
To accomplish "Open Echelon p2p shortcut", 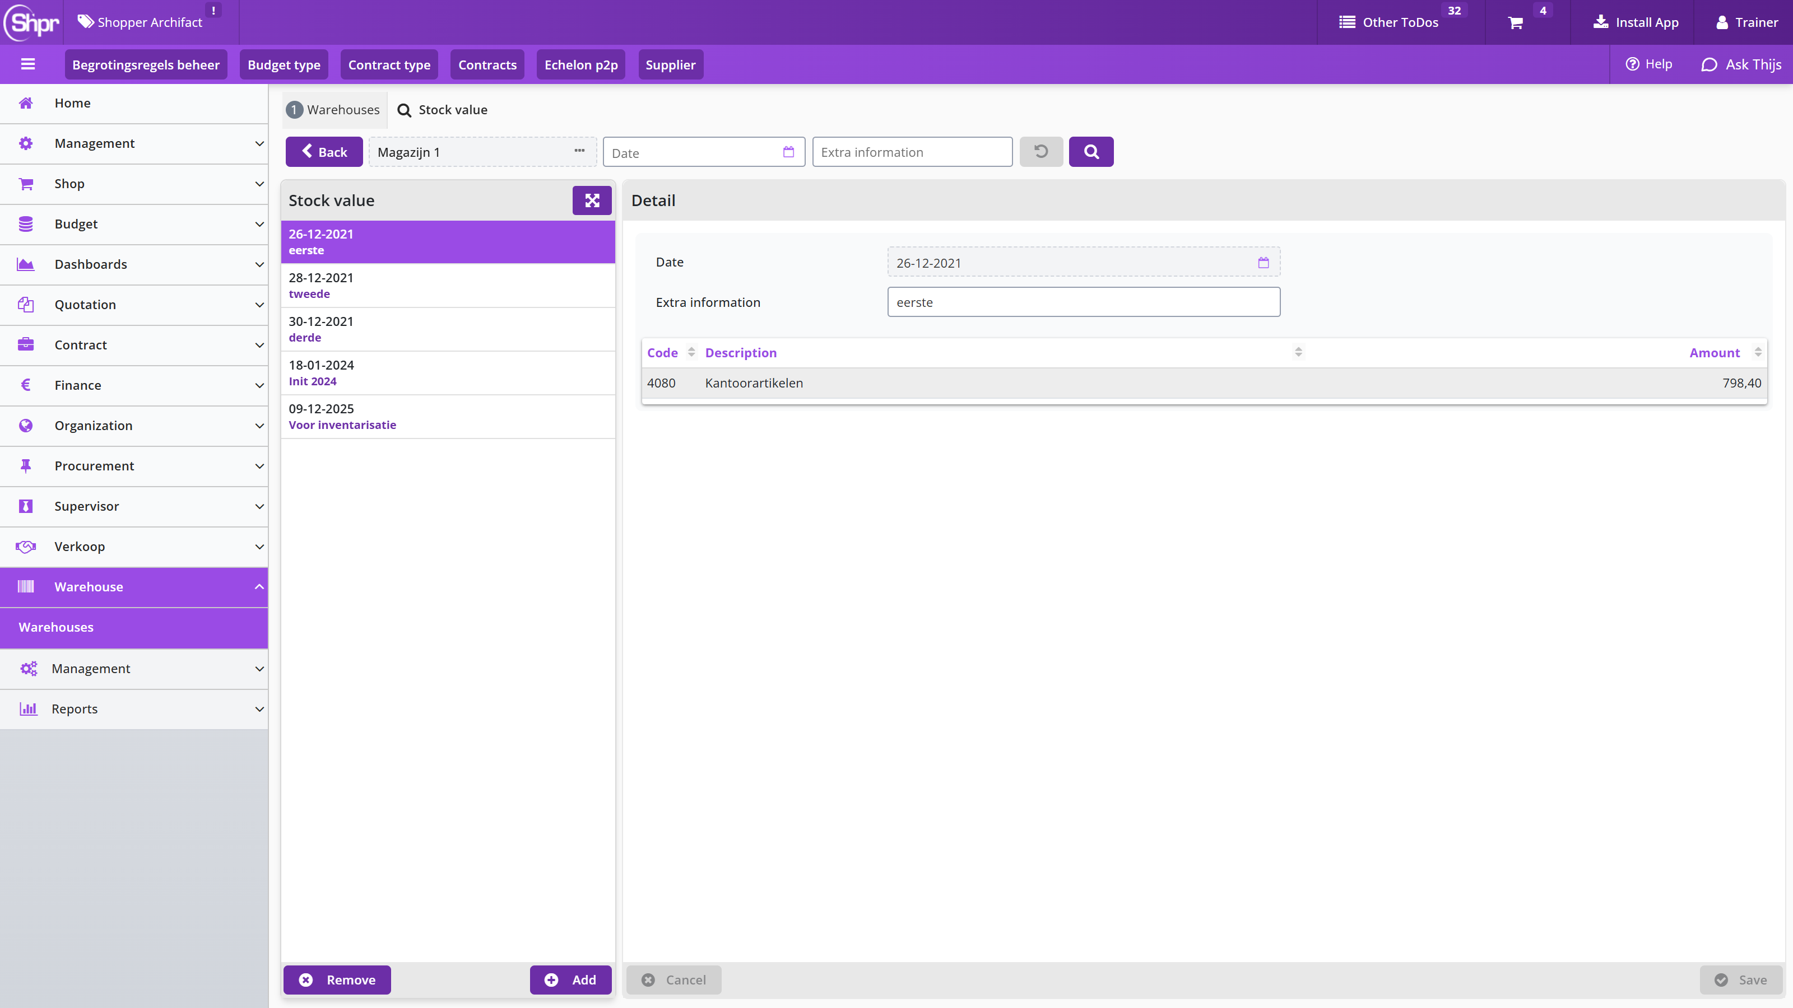I will pyautogui.click(x=580, y=65).
